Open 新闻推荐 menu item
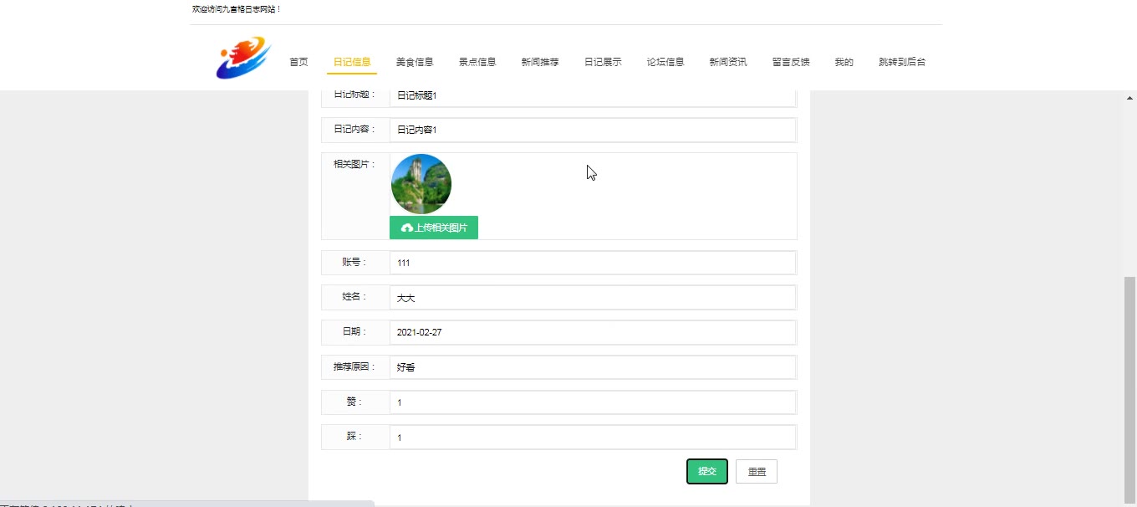 540,62
